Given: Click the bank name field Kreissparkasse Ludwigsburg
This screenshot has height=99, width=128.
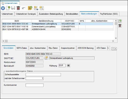Looking at the screenshot, I should pyautogui.click(x=72, y=58).
